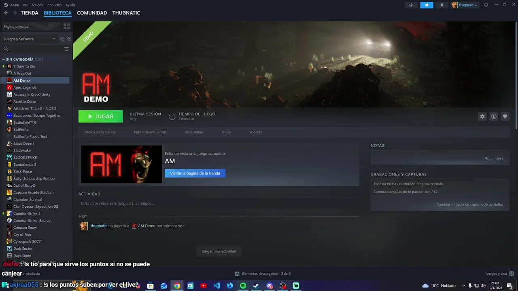The height and width of the screenshot is (291, 518).
Task: Open Visual Studio Code from taskbar
Action: (217, 285)
